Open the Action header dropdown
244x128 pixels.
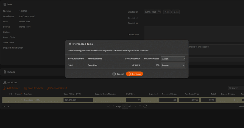coord(173,59)
